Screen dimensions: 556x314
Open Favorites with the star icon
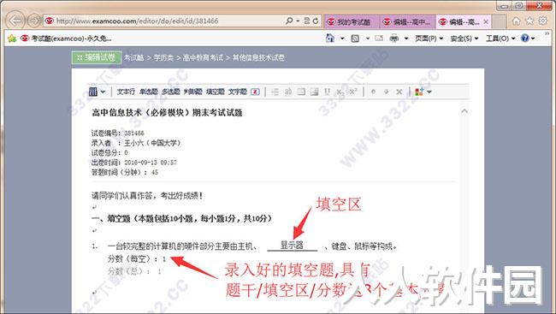click(529, 21)
